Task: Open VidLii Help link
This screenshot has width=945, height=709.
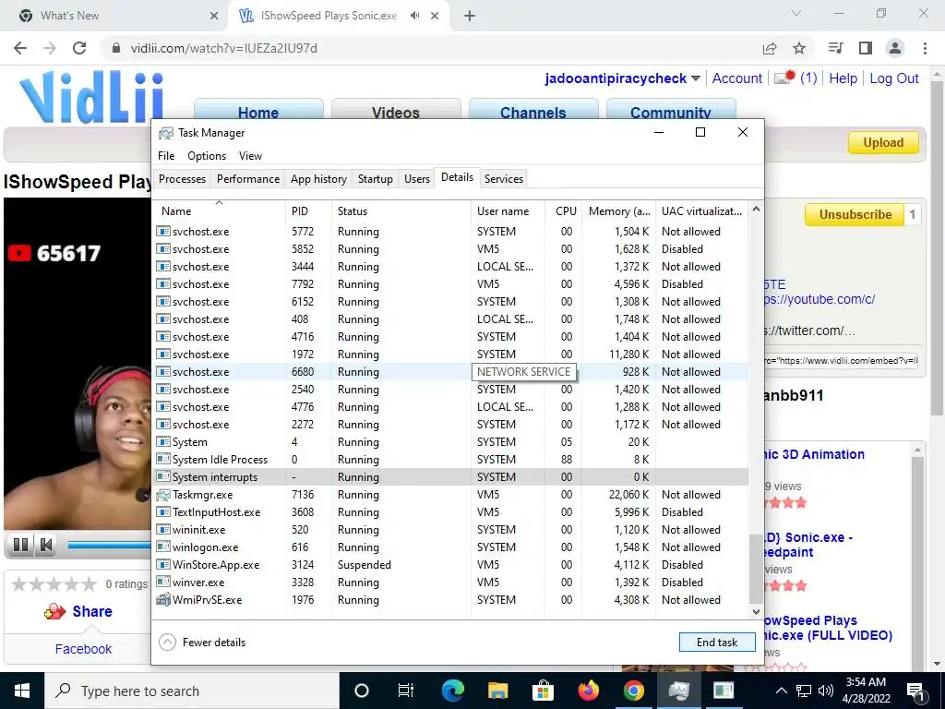Action: pos(843,78)
